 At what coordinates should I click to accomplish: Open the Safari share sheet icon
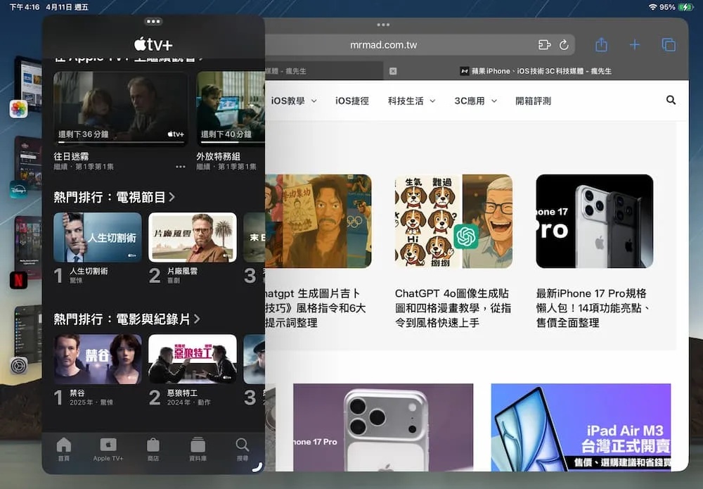[x=601, y=45]
